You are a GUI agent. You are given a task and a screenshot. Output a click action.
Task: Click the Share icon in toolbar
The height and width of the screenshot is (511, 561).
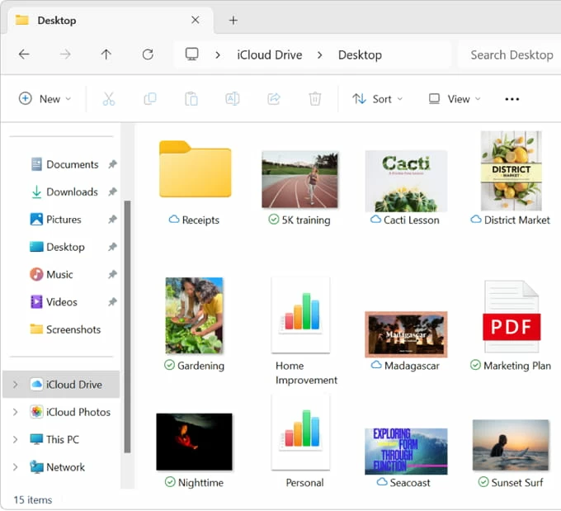point(274,99)
